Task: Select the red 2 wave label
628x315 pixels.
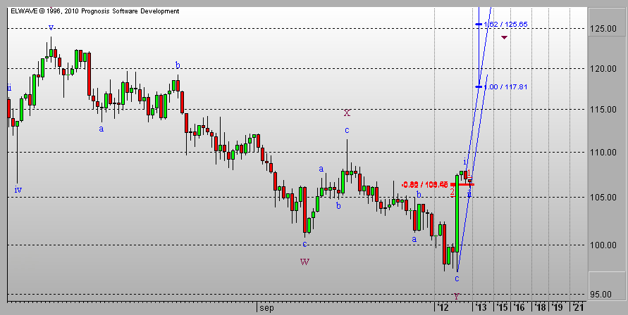Action: pyautogui.click(x=452, y=191)
